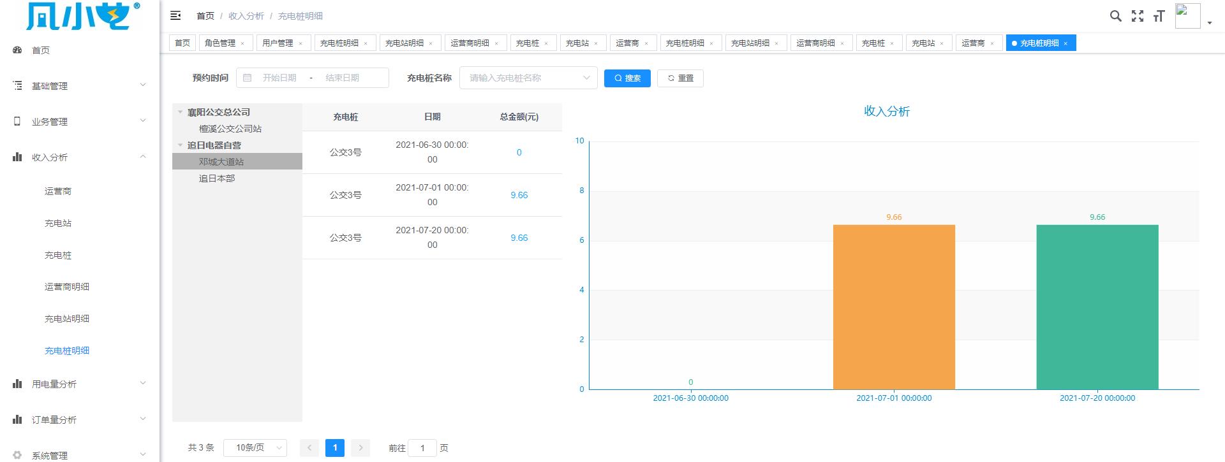Image resolution: width=1225 pixels, height=462 pixels.
Task: Open 运营商明细 in the sidebar submenu
Action: click(67, 287)
